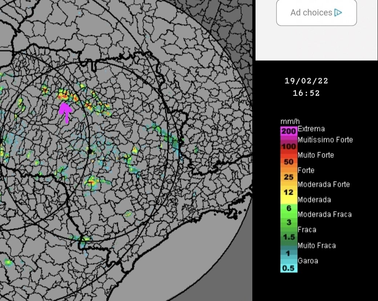Click the Extrema legend label
The height and width of the screenshot is (301, 378).
point(311,129)
